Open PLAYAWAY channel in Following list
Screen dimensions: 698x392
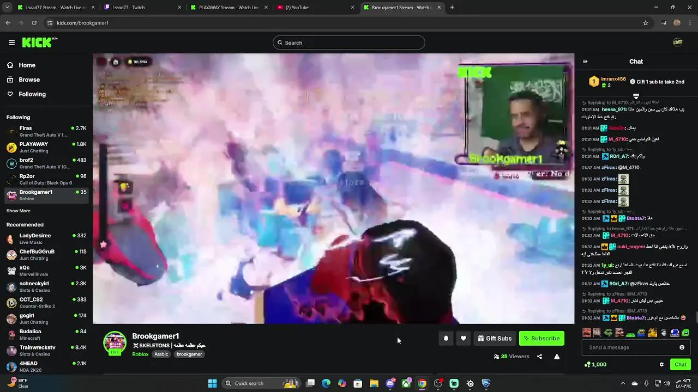pyautogui.click(x=46, y=147)
